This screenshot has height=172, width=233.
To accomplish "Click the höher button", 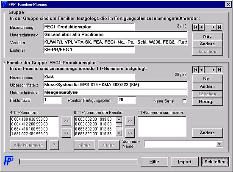I will [x=84, y=145].
